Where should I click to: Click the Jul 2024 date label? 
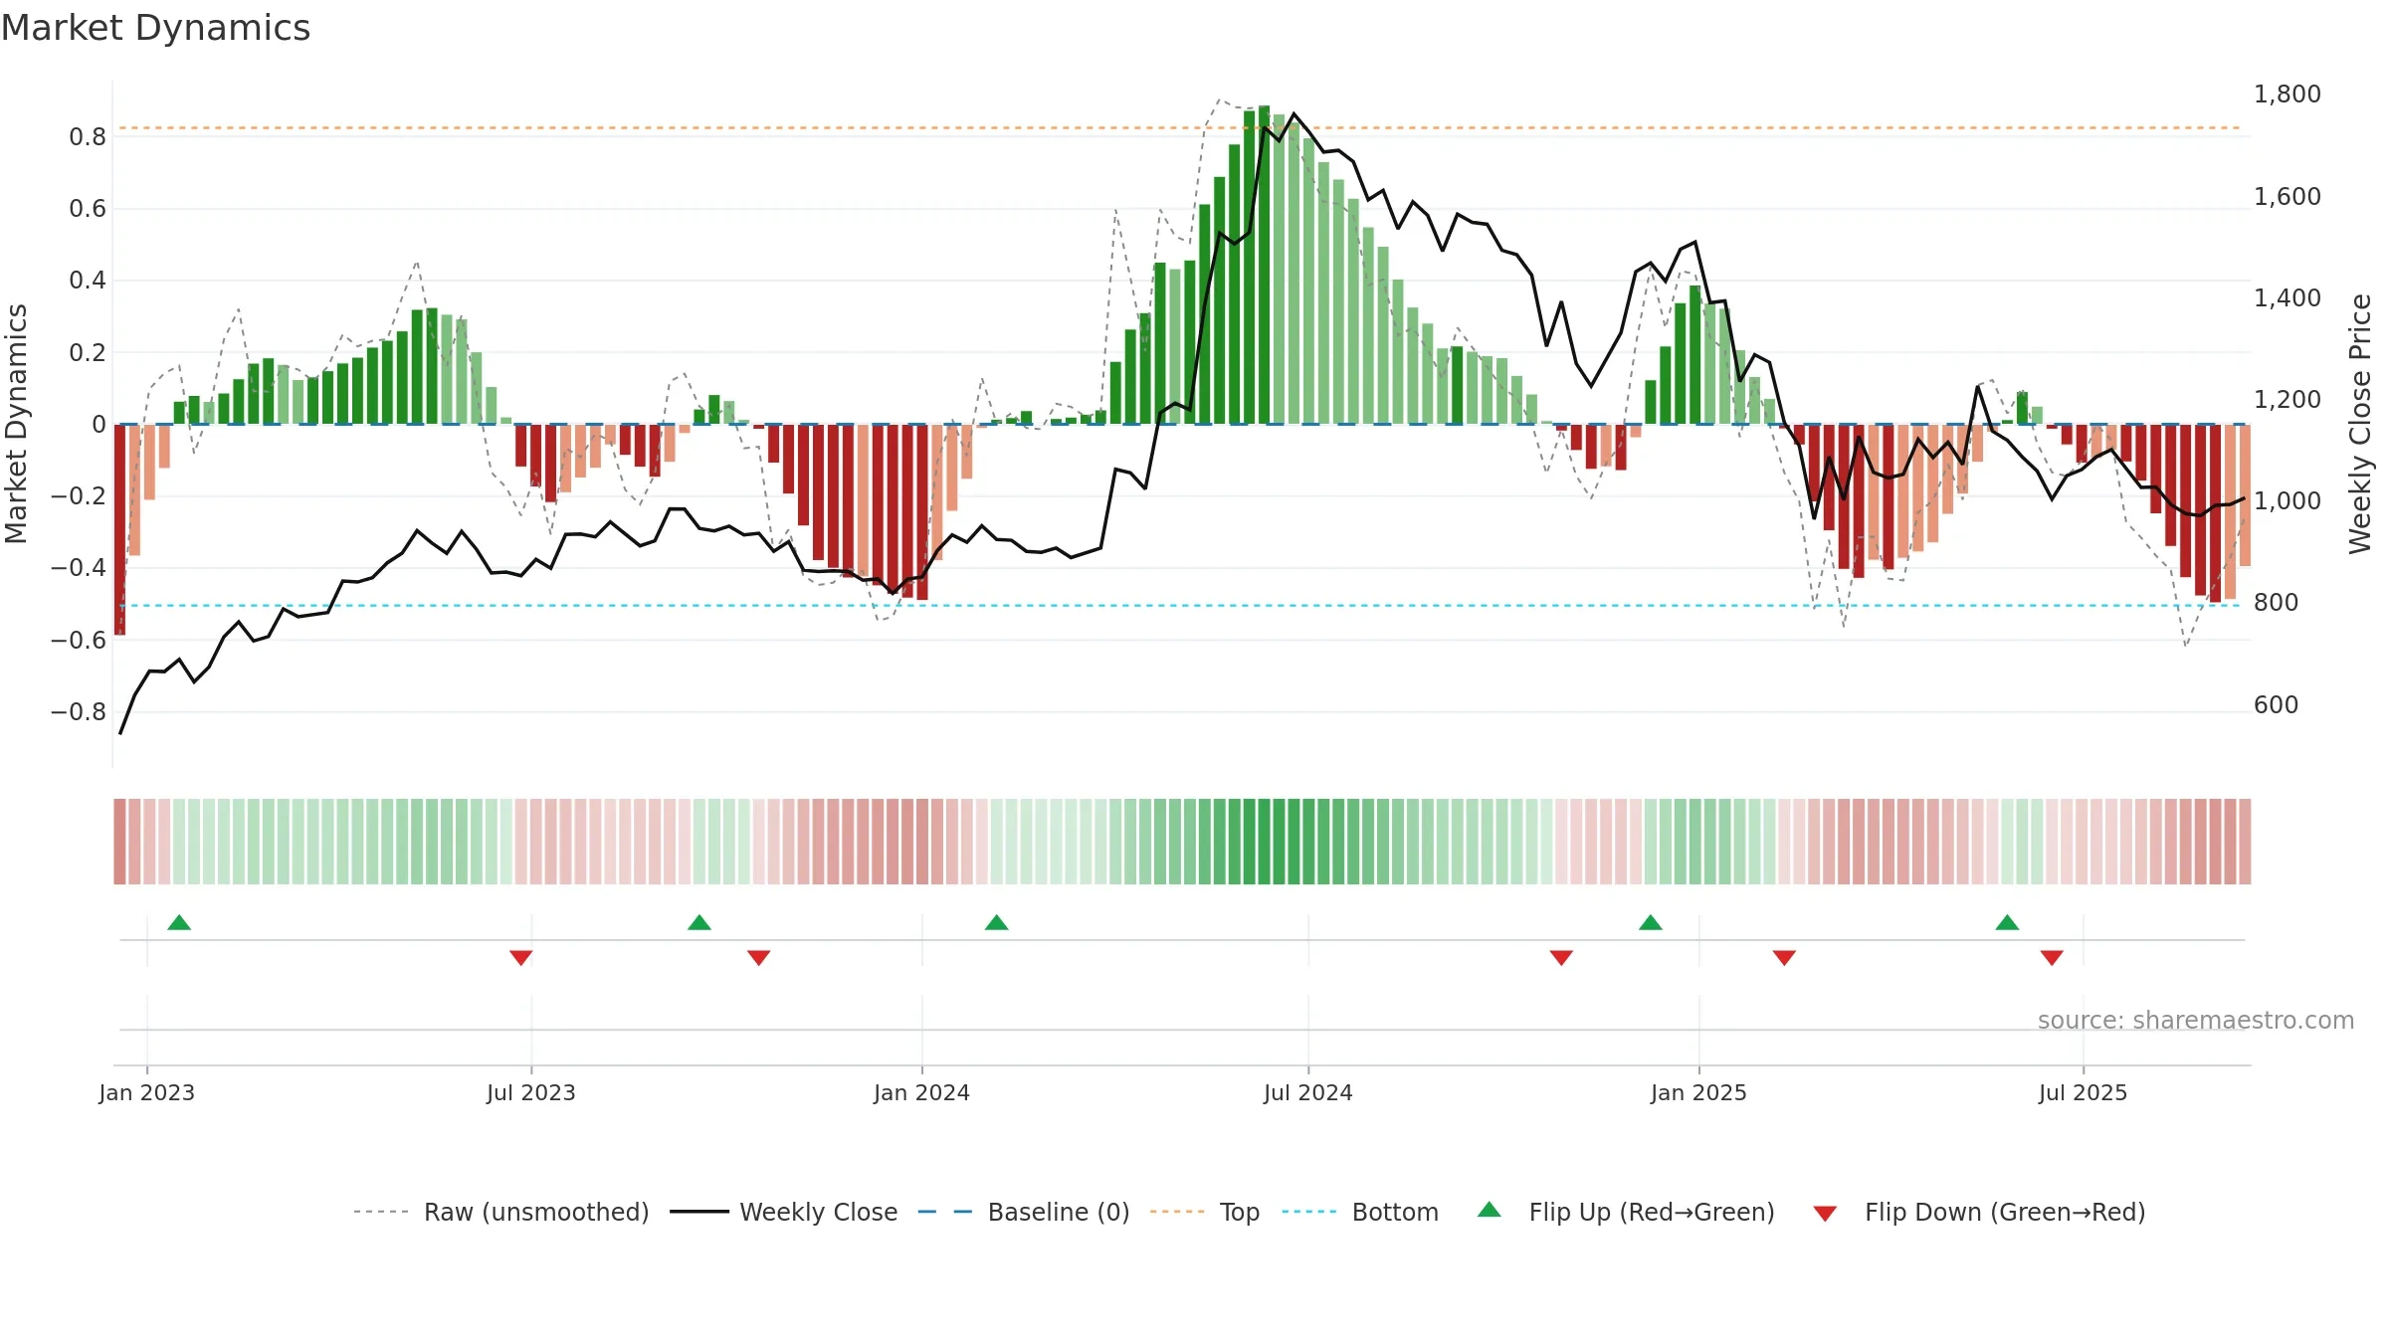(x=1308, y=1092)
